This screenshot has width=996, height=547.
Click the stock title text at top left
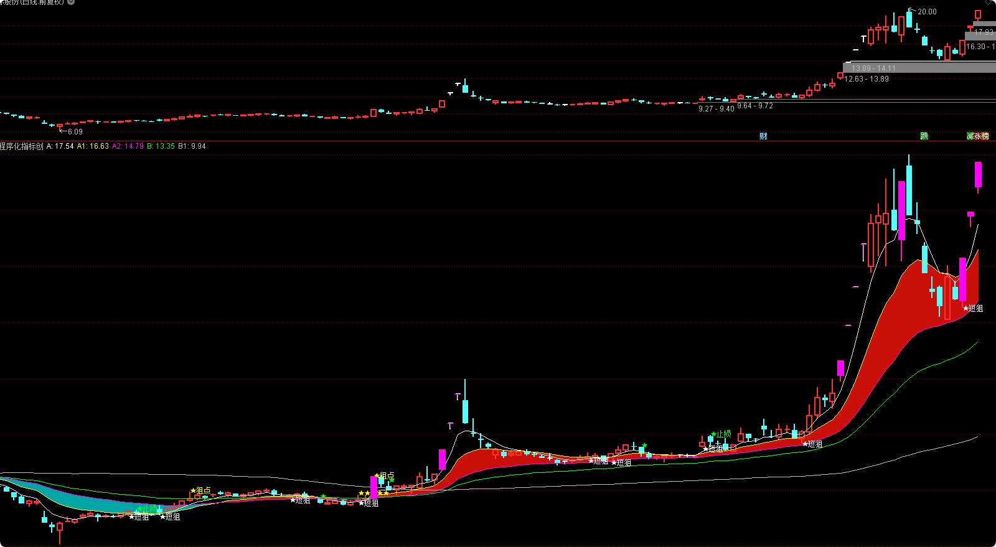(32, 2)
